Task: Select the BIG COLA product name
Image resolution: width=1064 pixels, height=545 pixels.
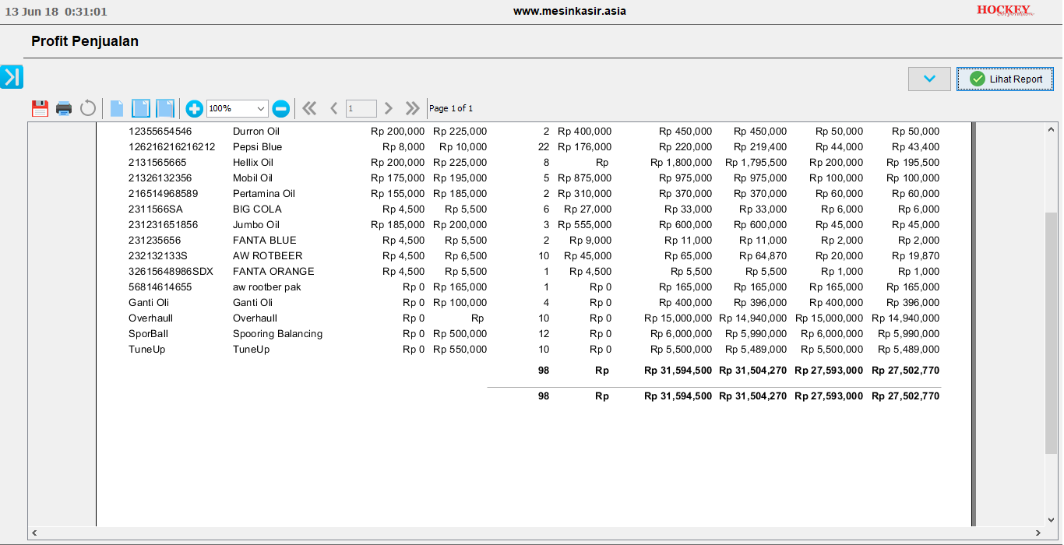Action: point(258,209)
